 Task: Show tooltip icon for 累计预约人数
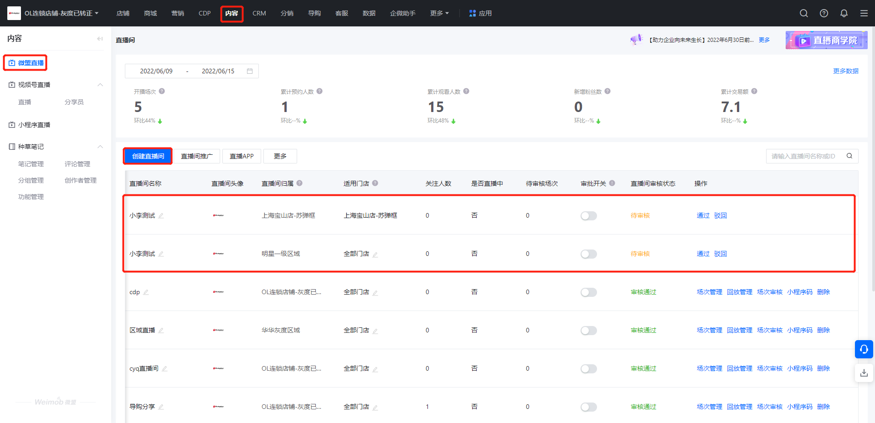pyautogui.click(x=319, y=91)
